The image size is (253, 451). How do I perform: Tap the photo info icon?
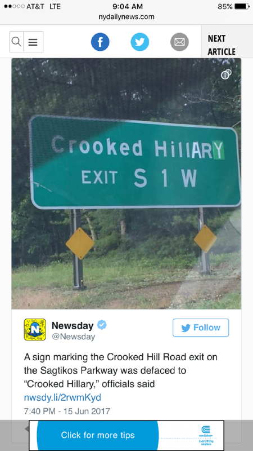tap(226, 74)
